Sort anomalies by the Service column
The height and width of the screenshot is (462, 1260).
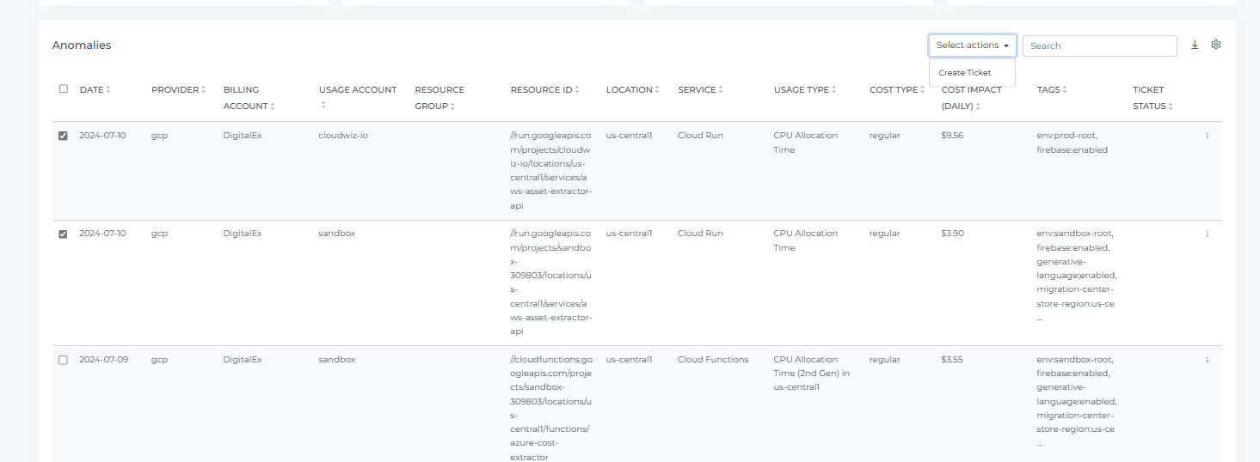(700, 89)
